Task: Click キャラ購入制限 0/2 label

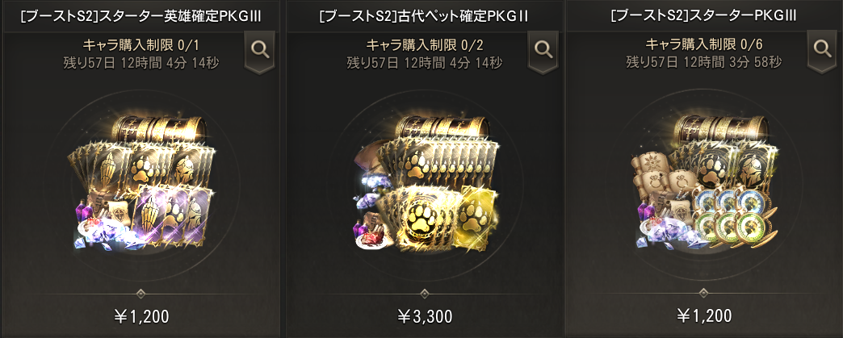Action: coord(424,44)
